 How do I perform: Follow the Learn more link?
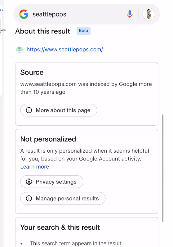point(35,167)
